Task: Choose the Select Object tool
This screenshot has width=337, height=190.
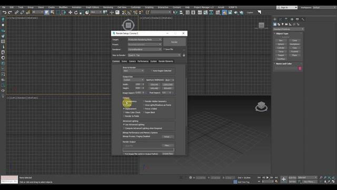Action: point(47,13)
